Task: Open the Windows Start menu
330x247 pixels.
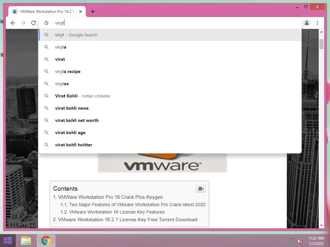Action: click(x=8, y=241)
